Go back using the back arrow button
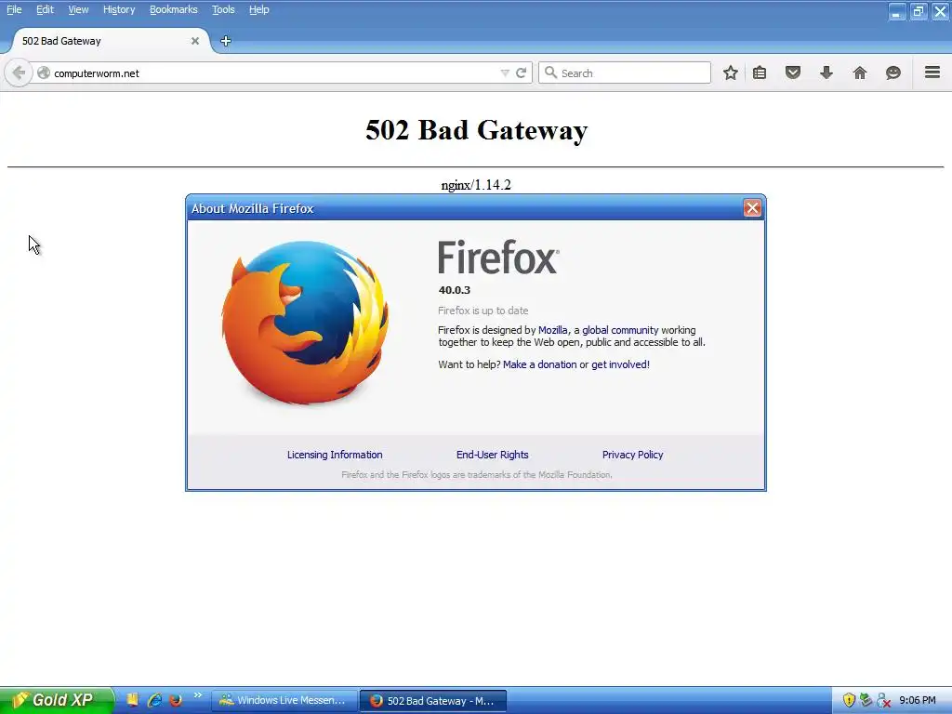 pyautogui.click(x=19, y=73)
